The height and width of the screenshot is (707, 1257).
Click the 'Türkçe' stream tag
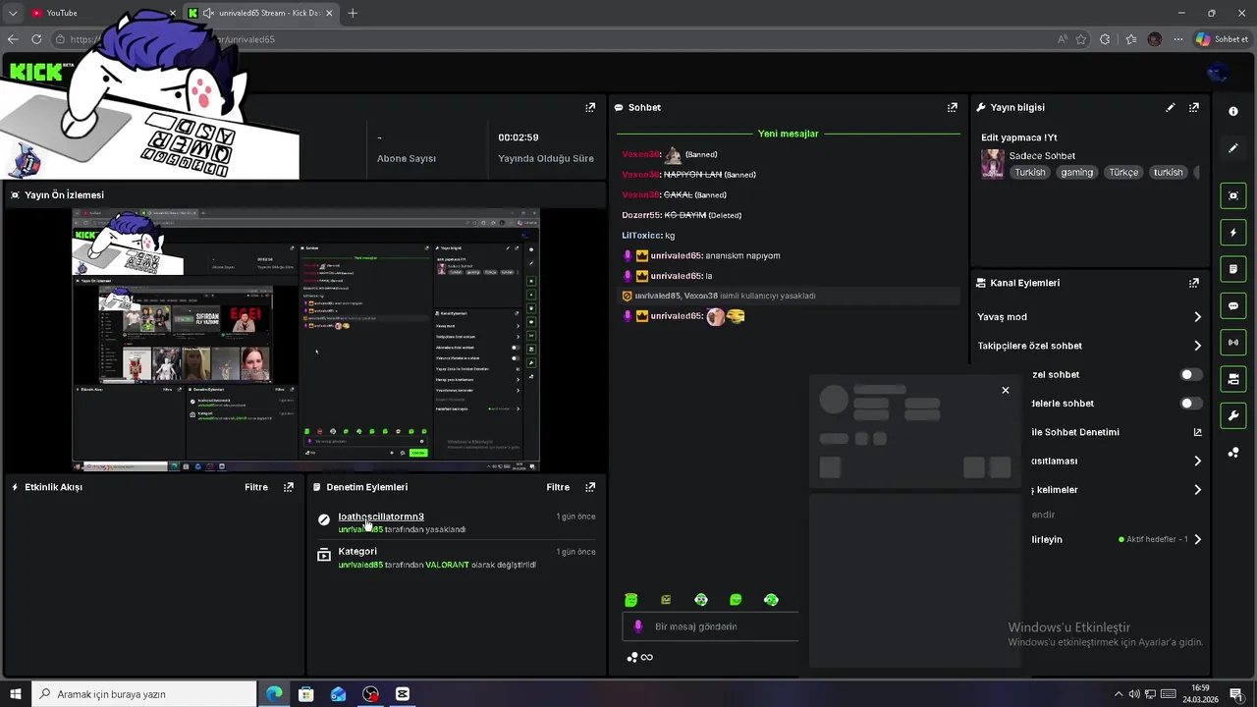coord(1123,173)
